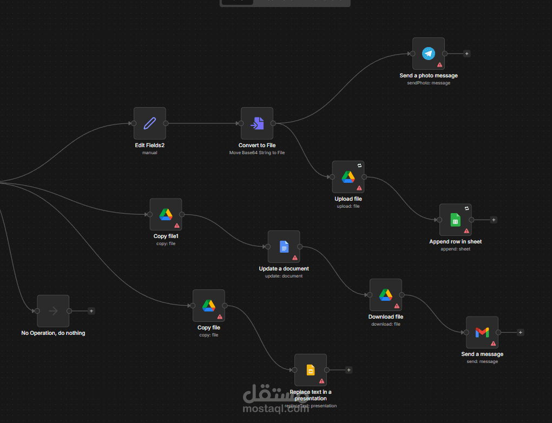Click the 'Upload file' label
The height and width of the screenshot is (423, 552).
(348, 199)
